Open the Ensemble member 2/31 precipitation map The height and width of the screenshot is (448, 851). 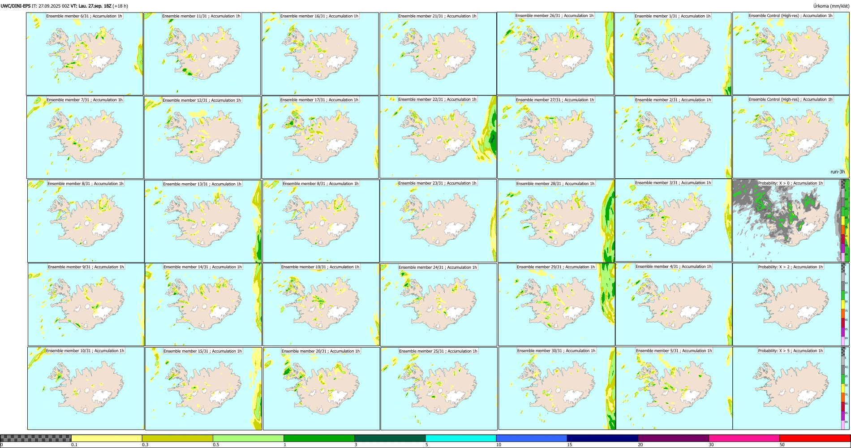[x=674, y=138]
